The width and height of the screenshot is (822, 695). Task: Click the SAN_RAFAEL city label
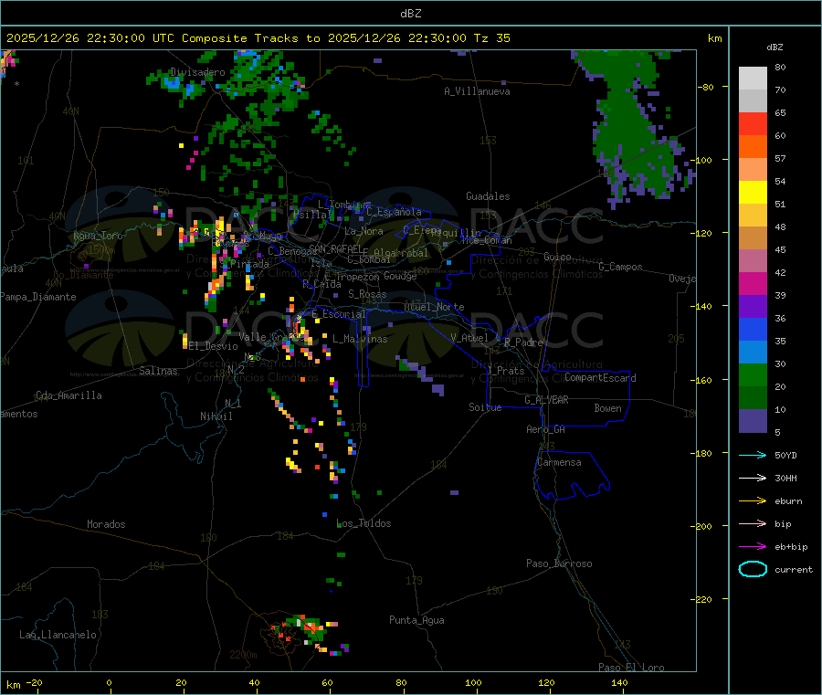coord(335,248)
